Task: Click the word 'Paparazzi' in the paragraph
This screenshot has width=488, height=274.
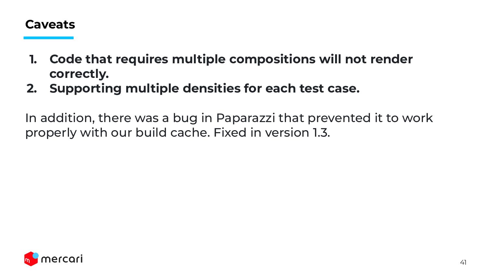Action: click(x=246, y=118)
